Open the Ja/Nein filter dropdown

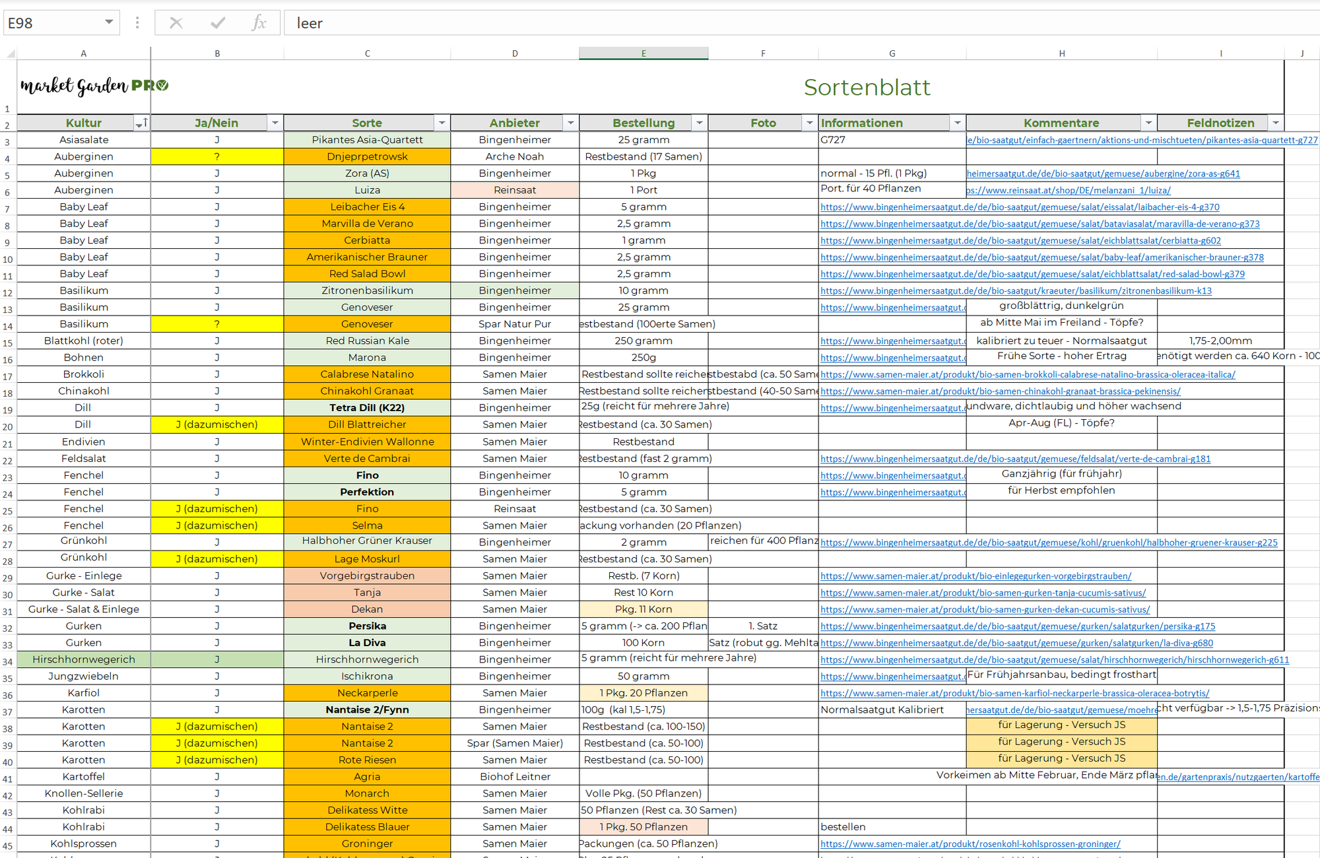(275, 123)
